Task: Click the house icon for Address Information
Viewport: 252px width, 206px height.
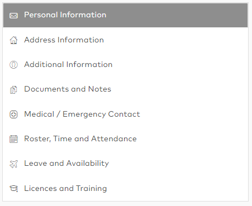Action: click(x=13, y=40)
